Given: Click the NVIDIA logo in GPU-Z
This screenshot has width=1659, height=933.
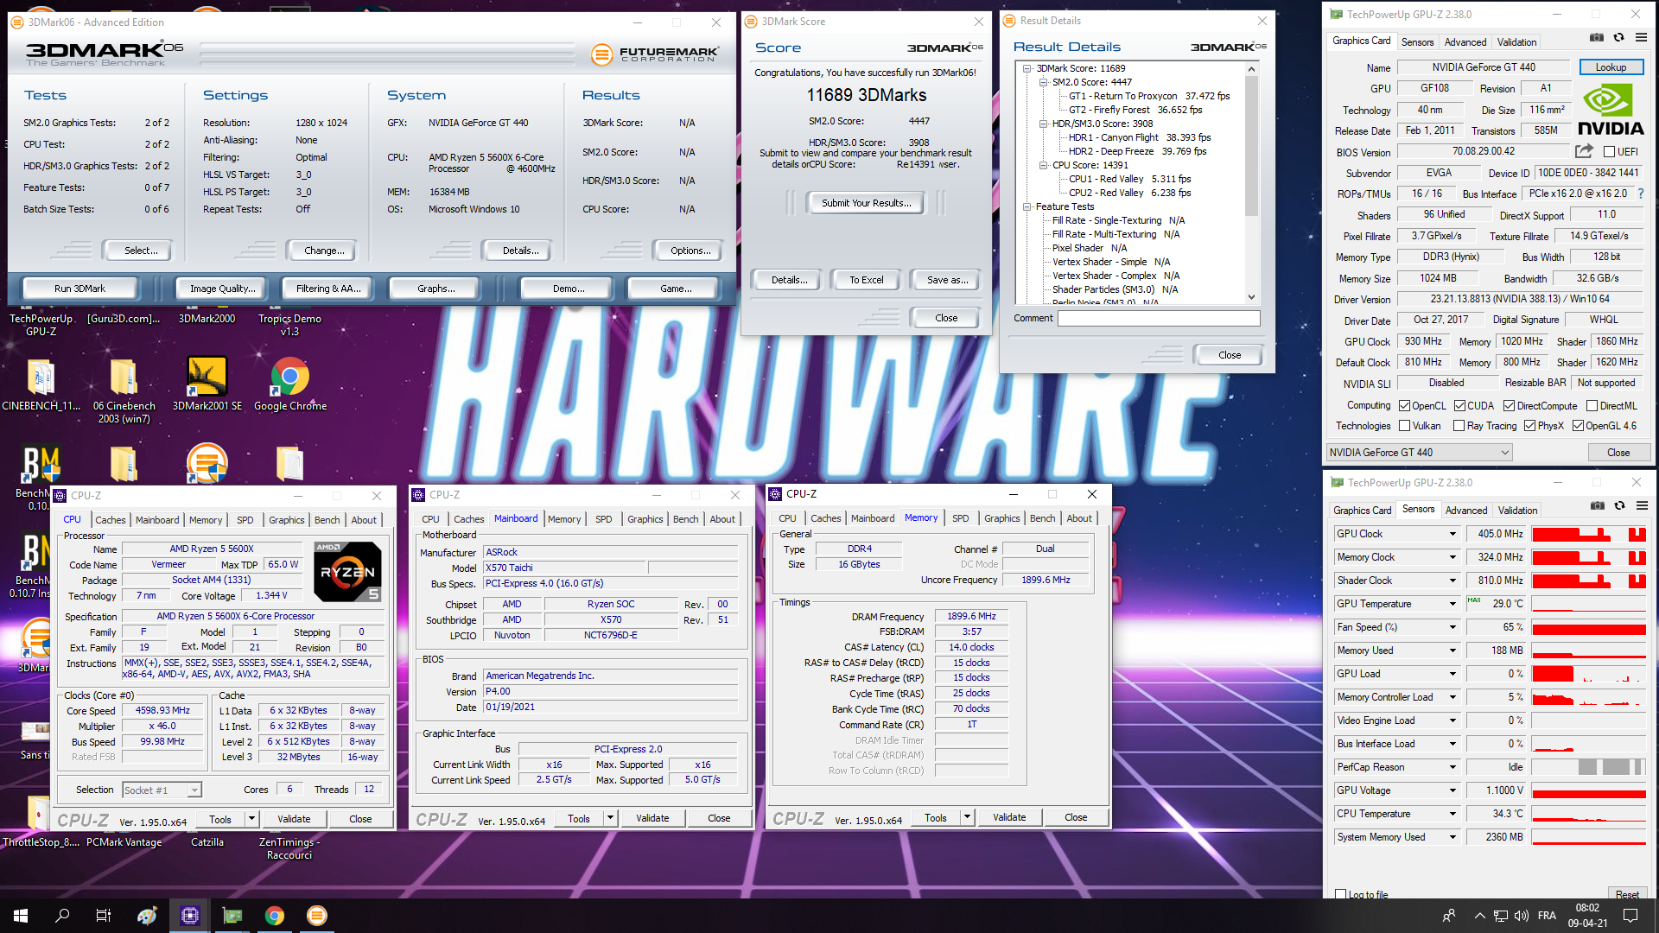Looking at the screenshot, I should pyautogui.click(x=1610, y=110).
